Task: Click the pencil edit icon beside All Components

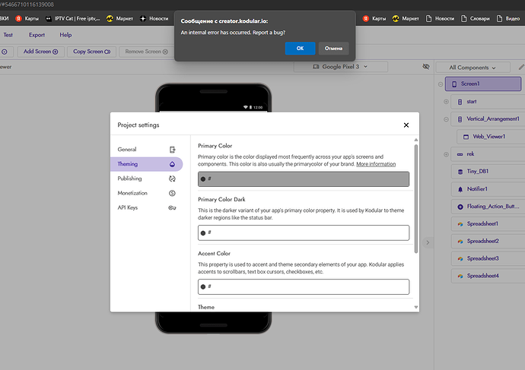Action: click(521, 67)
